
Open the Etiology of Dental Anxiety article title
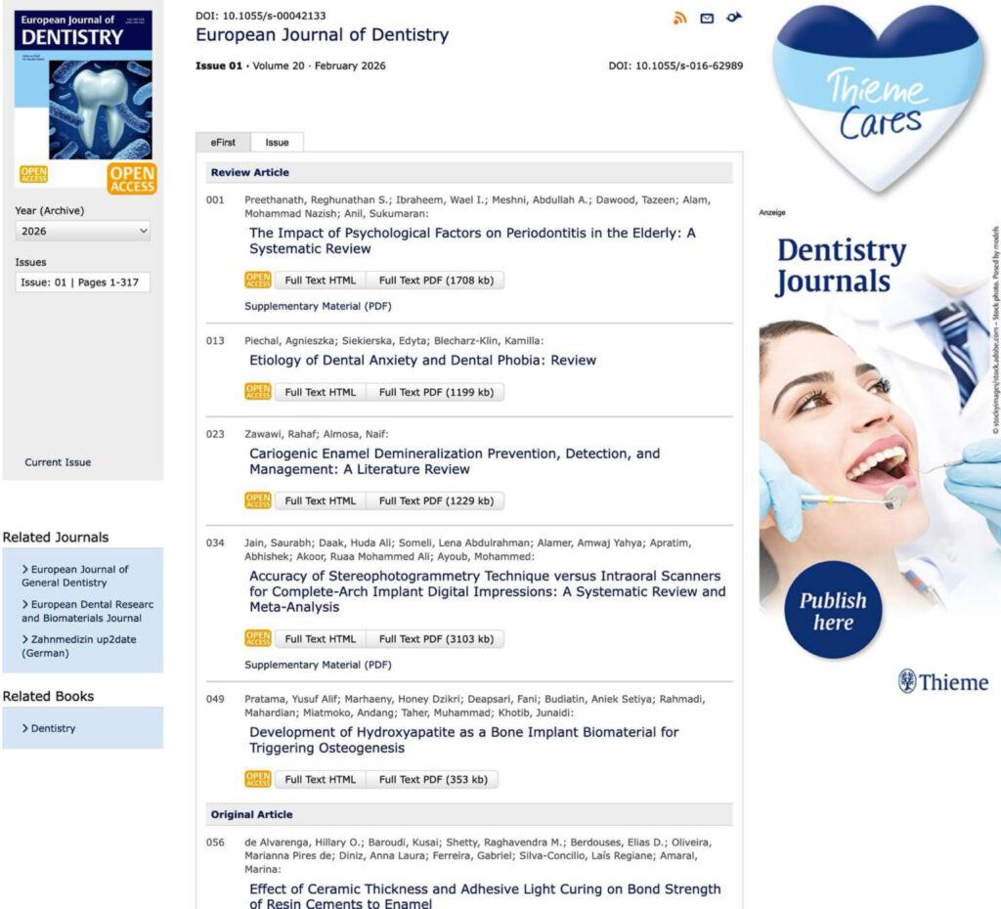[x=422, y=361]
